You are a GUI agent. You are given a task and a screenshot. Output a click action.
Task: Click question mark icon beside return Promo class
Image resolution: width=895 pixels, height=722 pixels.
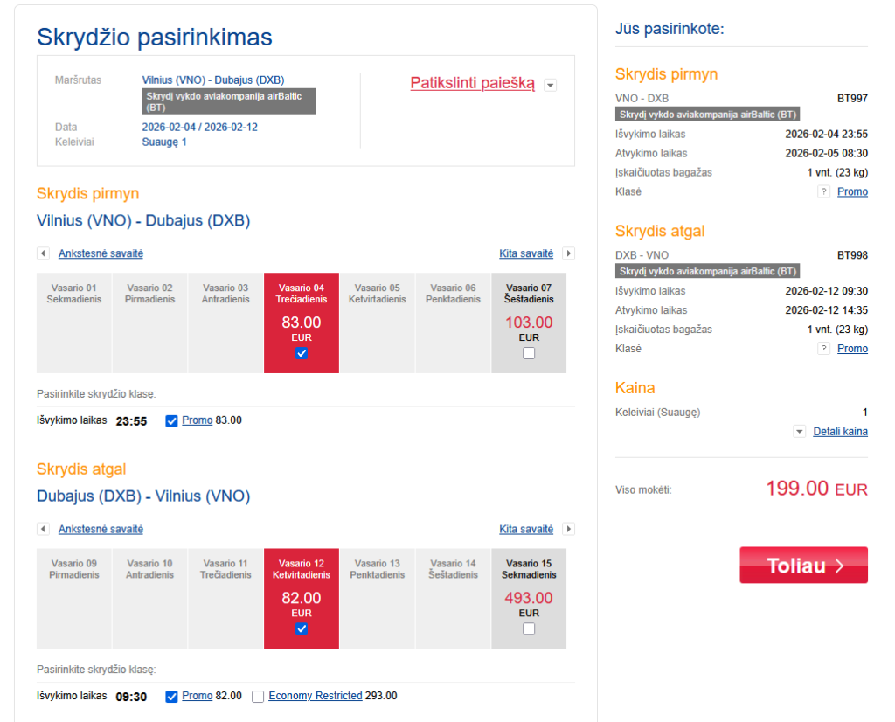click(823, 349)
